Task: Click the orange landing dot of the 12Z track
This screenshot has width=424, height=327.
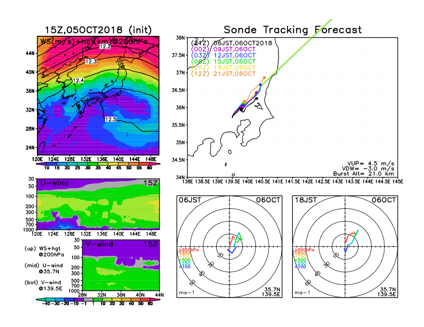Action: [264, 77]
